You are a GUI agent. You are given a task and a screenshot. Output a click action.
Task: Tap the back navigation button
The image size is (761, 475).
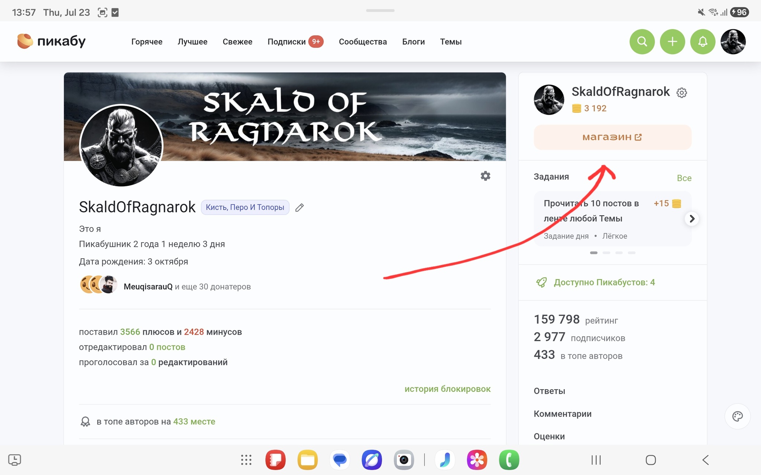point(705,460)
